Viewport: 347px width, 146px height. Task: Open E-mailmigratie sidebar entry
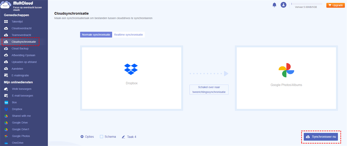[20, 75]
